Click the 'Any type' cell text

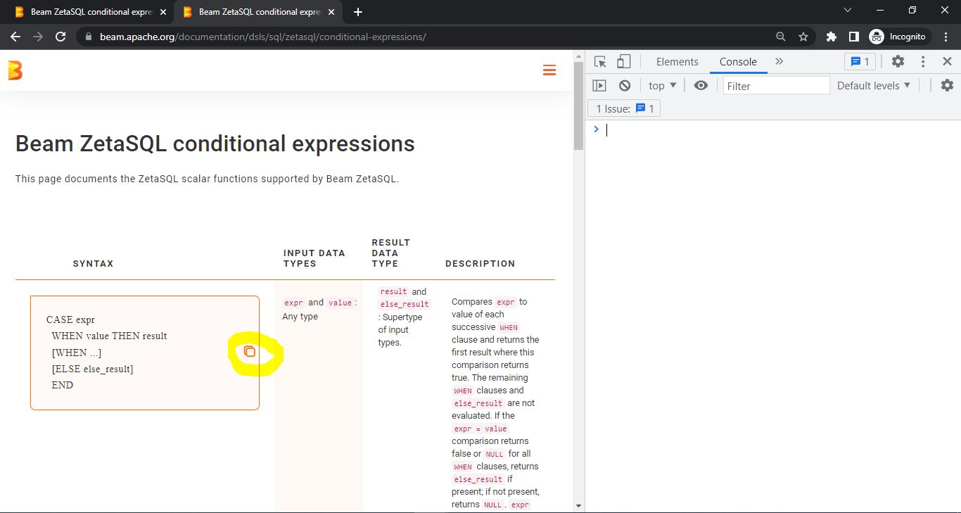tap(300, 317)
